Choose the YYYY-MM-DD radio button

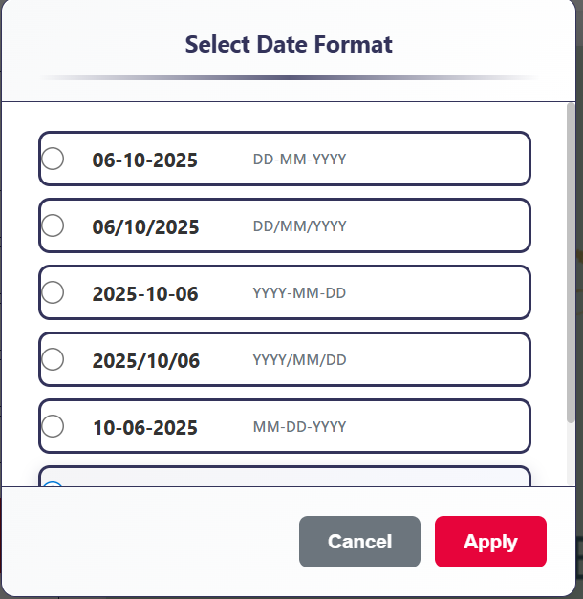[x=54, y=292]
